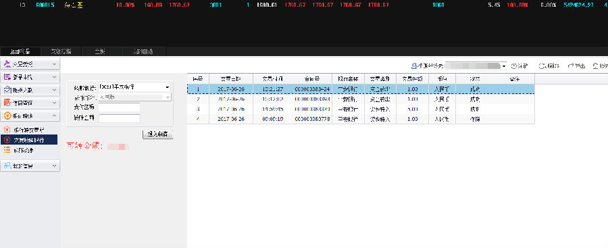
Task: Switch to the fourth tab in dark bar
Action: (x=144, y=51)
